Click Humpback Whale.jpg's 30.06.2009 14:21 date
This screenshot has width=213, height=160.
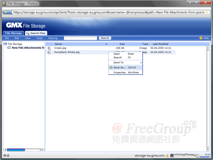pyautogui.click(x=161, y=52)
